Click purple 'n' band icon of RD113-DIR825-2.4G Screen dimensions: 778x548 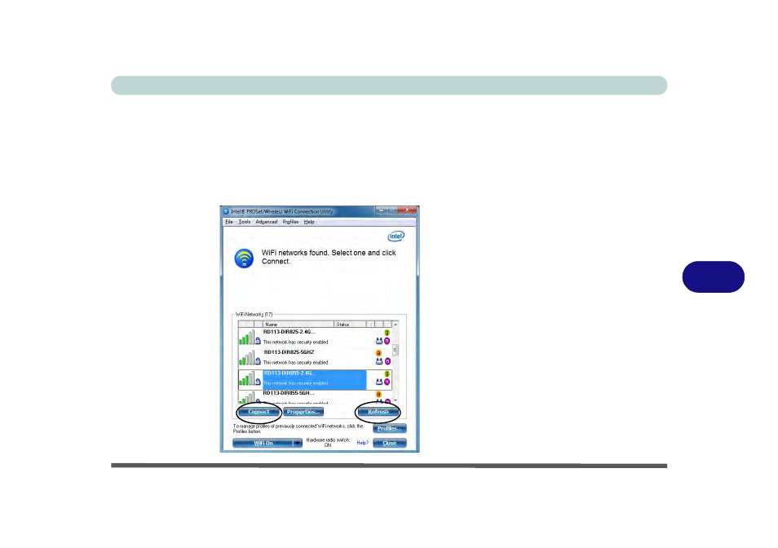tap(387, 341)
